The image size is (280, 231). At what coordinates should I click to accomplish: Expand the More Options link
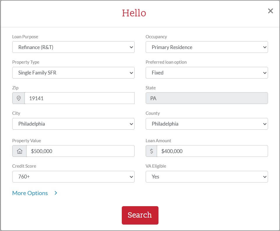coord(30,193)
